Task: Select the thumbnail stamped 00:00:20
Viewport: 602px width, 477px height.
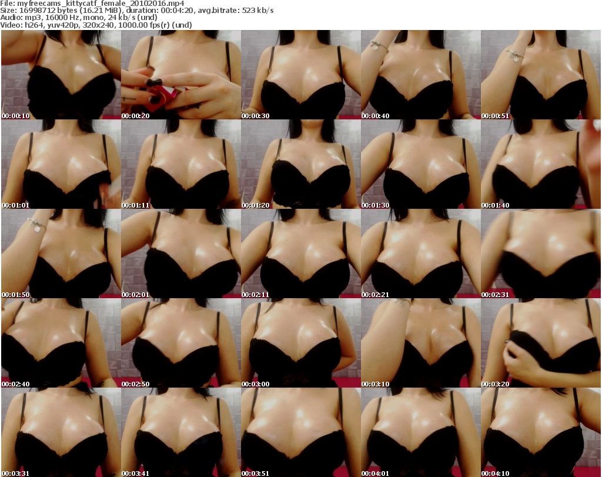Action: [x=181, y=75]
